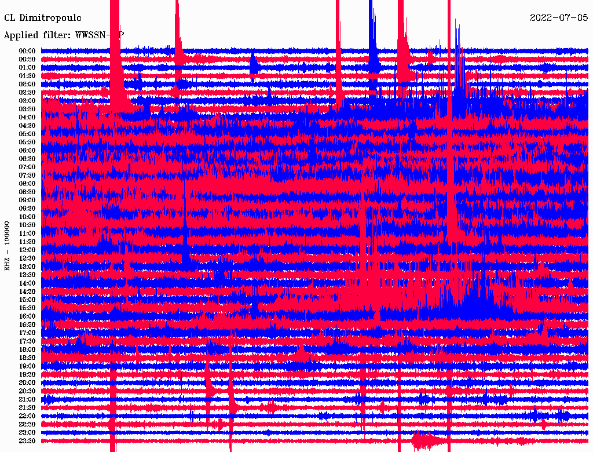
Task: Select the 19:30 time label
Action: pos(27,374)
